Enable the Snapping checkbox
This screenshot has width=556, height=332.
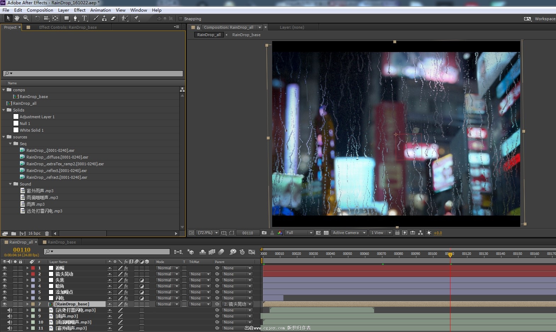181,19
